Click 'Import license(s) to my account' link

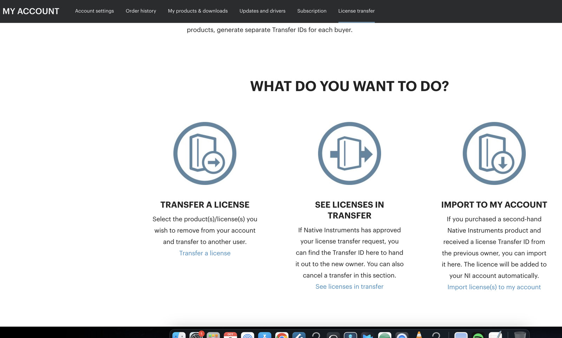pos(494,287)
